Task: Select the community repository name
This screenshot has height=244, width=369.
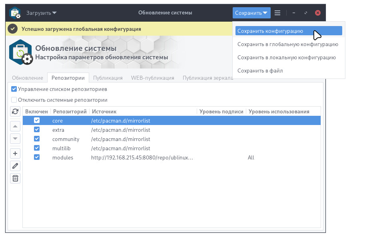Action: (66, 139)
